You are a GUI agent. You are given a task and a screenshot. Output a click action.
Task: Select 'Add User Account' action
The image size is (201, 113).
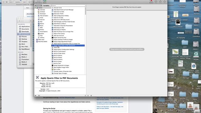[59, 35]
